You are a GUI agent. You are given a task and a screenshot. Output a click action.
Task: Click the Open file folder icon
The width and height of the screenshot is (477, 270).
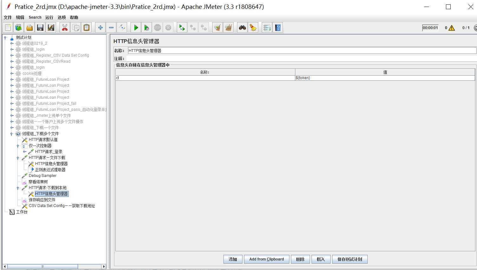tap(29, 28)
